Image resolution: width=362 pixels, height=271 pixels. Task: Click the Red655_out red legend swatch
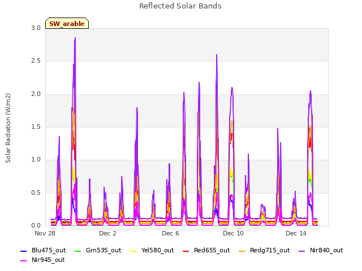tap(186, 251)
